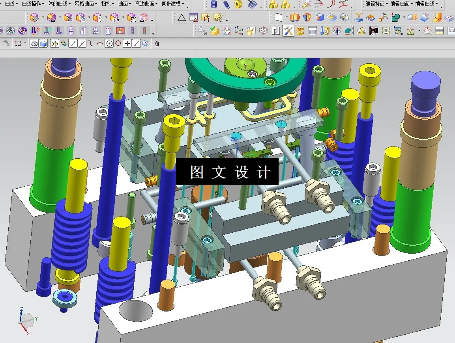Select the Hole feature tool
Image resolution: width=455 pixels, height=343 pixels.
320,18
